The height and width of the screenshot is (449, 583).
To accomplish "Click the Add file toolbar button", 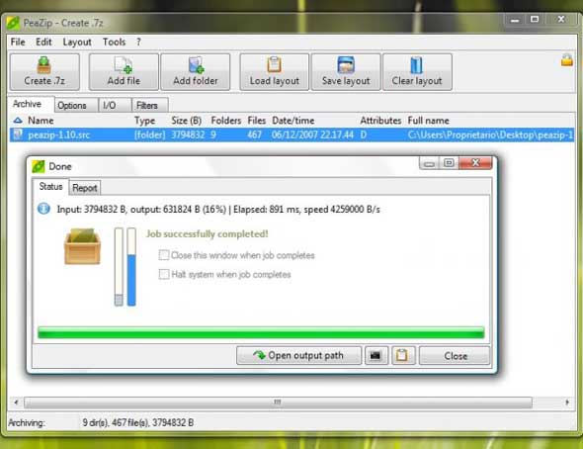I will 124,72.
